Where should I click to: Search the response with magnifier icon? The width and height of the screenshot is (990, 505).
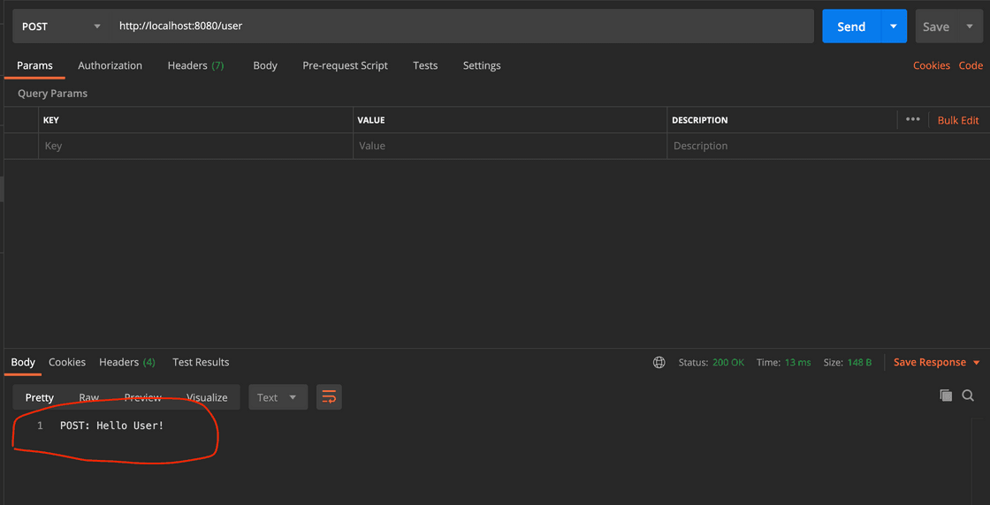968,396
